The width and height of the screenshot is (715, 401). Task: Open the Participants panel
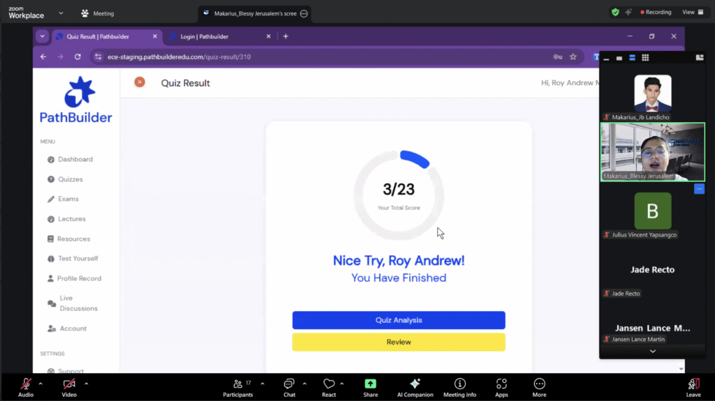(237, 384)
